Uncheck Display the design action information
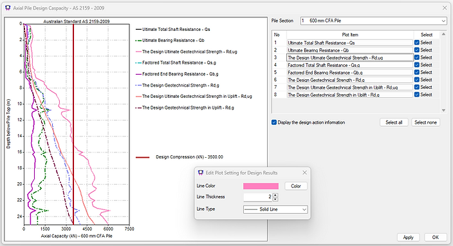Image resolution: width=453 pixels, height=246 pixels. (x=274, y=122)
